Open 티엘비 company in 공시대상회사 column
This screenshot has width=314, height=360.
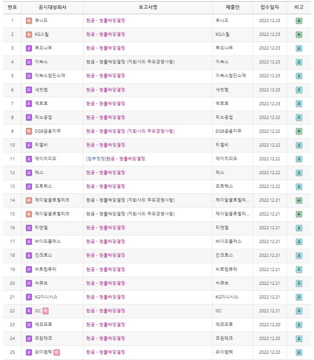(41, 145)
